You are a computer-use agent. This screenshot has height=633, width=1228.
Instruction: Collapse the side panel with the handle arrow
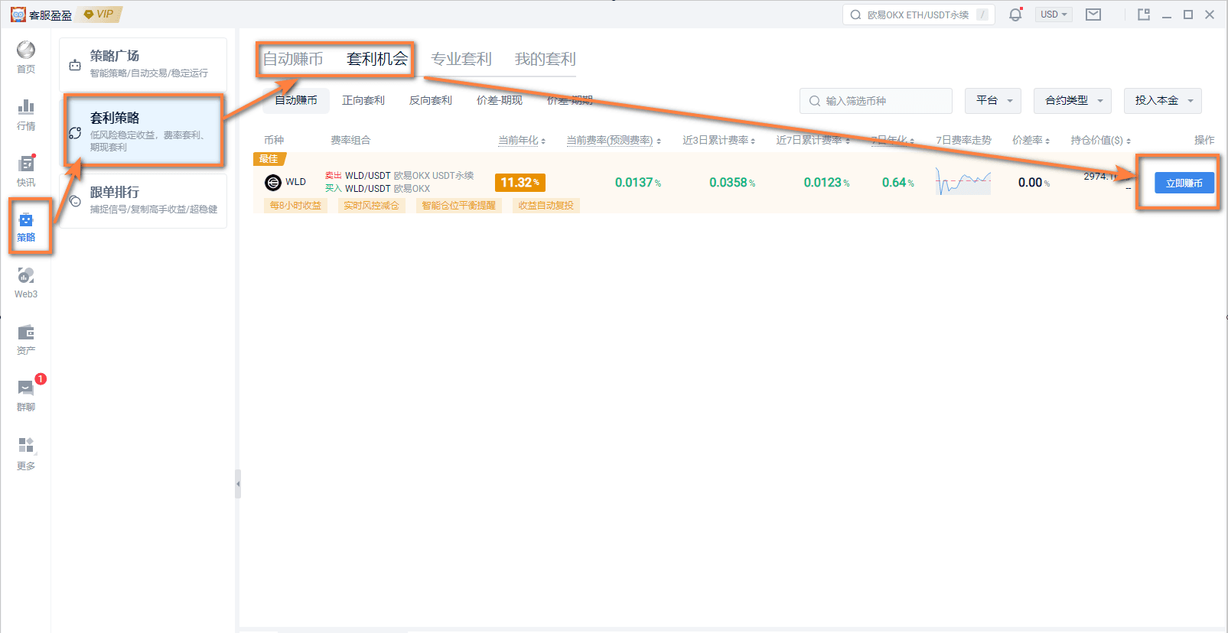coord(238,484)
